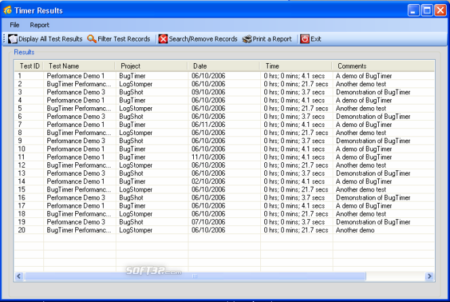Viewport: 450px width, 302px height.
Task: Click Another demo comment in row 20
Action: point(355,230)
